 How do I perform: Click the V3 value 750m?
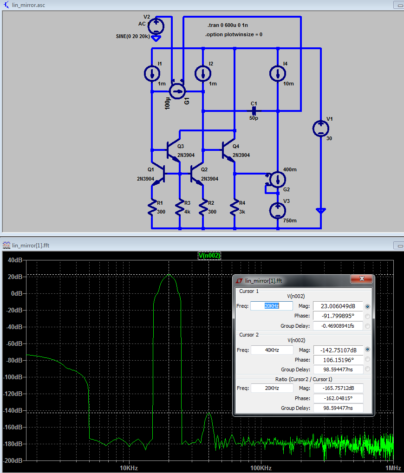(290, 220)
